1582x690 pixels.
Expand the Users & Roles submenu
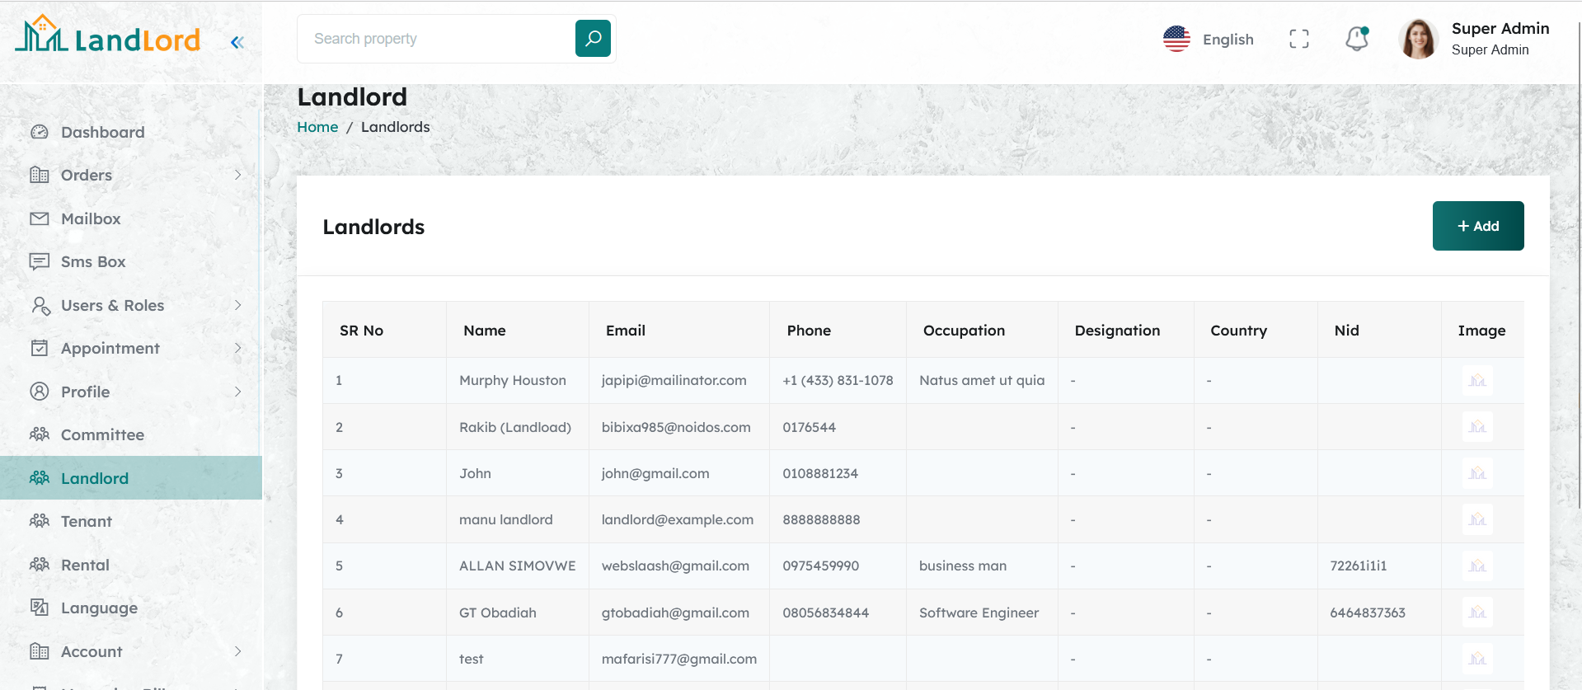click(237, 305)
